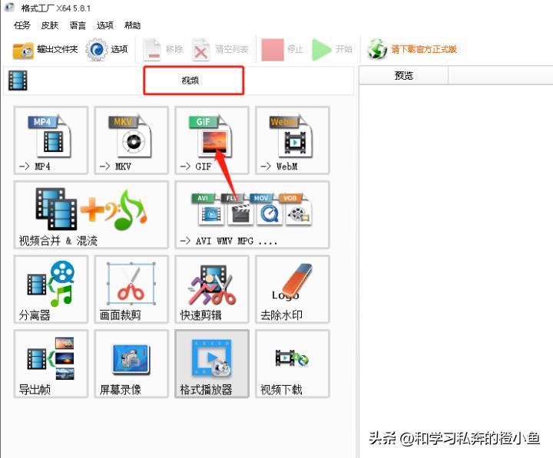Open 视频合并 & 混流 tool
The height and width of the screenshot is (458, 553).
pyautogui.click(x=91, y=215)
